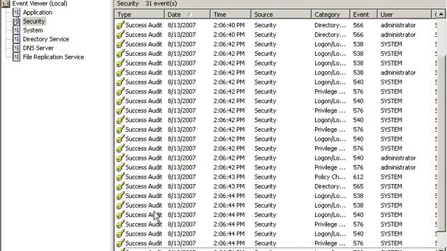Click the Event Viewer (Local) root icon
The height and width of the screenshot is (251, 447).
point(6,3)
